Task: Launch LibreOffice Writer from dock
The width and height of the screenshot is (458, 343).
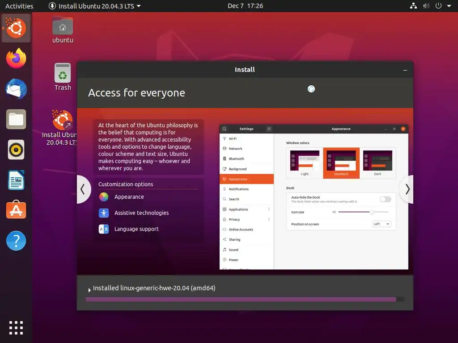Action: click(x=16, y=180)
